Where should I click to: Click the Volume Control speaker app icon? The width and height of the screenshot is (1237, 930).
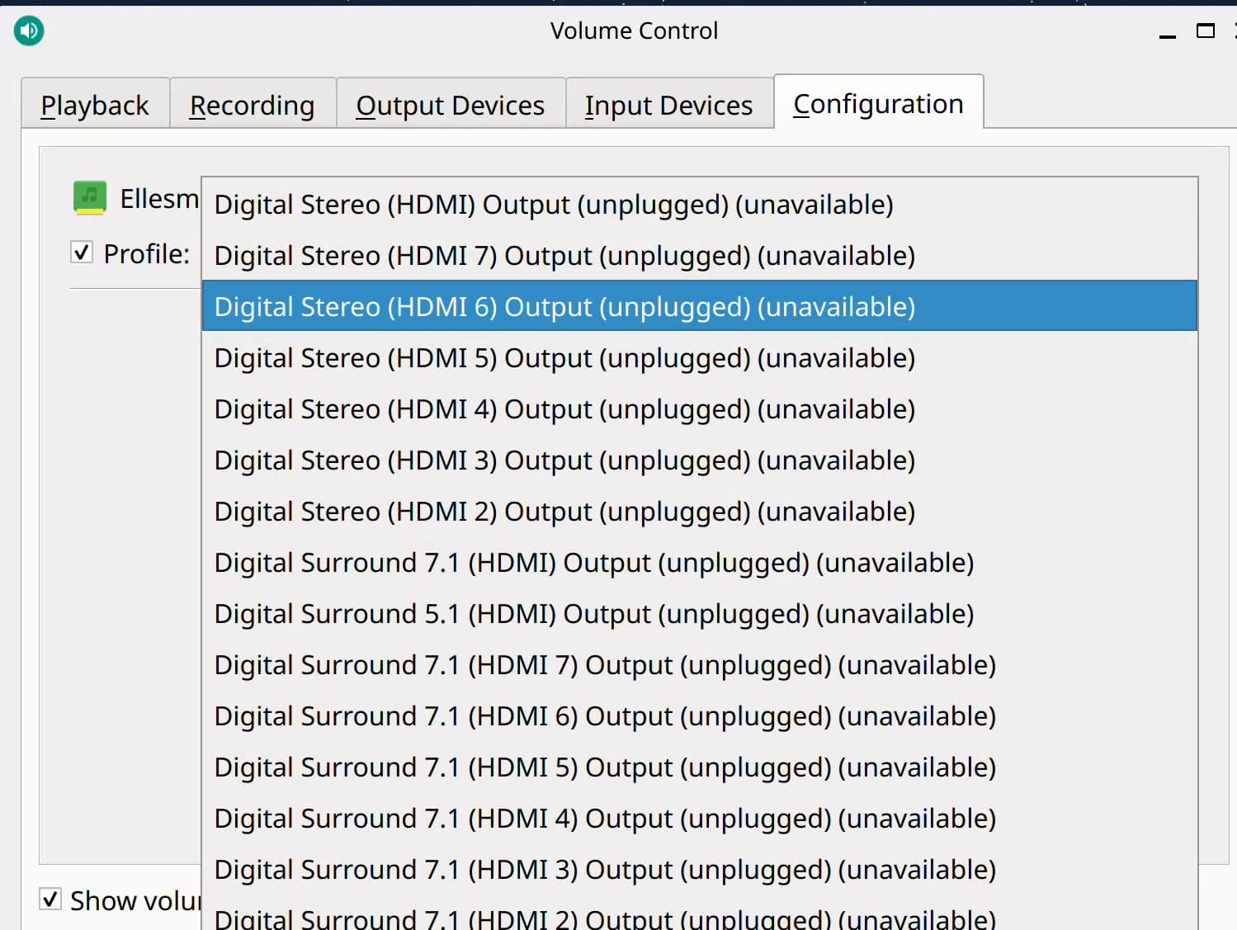(x=29, y=31)
